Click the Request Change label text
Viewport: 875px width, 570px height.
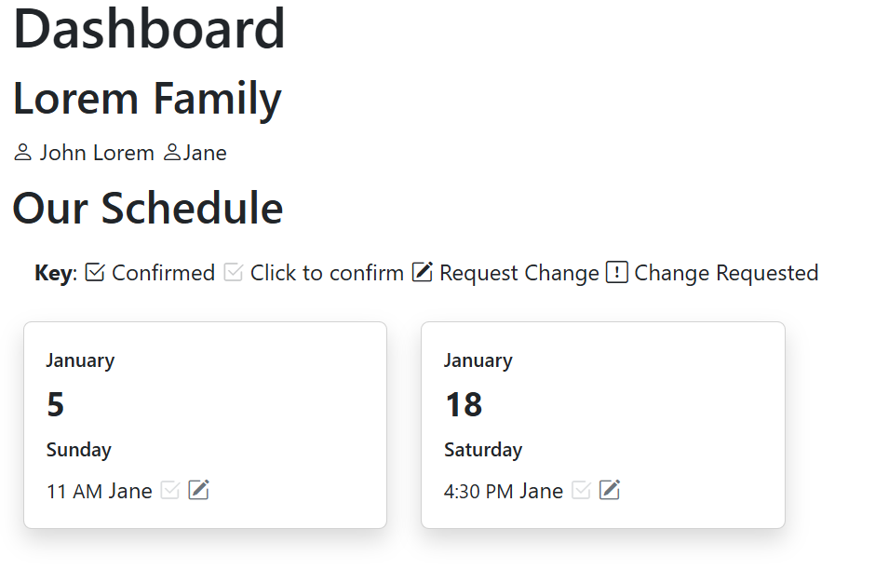[x=519, y=273]
